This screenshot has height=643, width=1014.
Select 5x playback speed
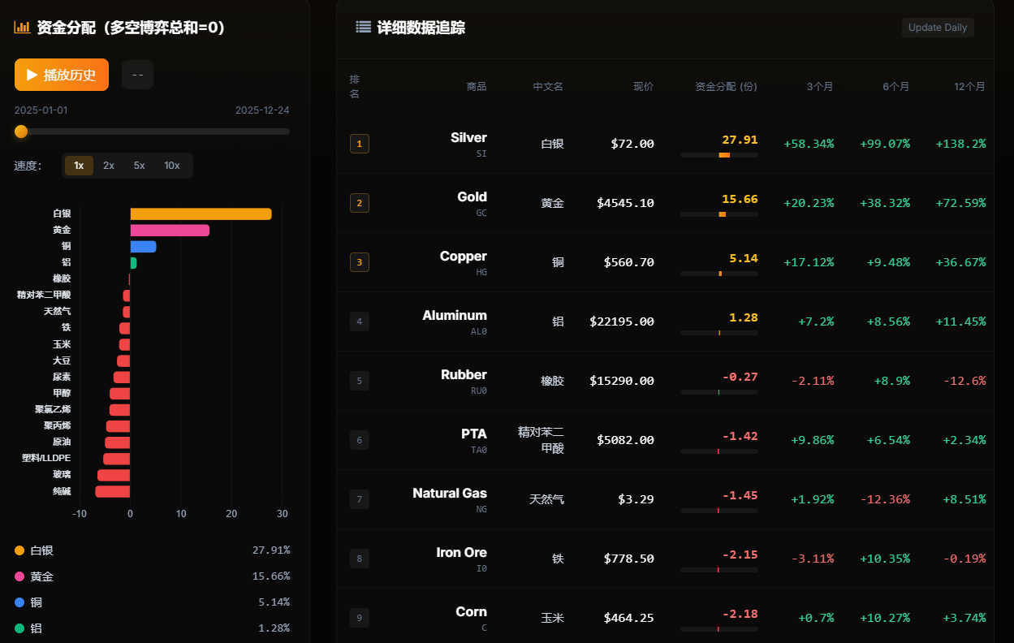137,165
